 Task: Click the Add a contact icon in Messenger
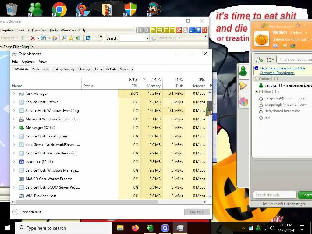(x=259, y=59)
